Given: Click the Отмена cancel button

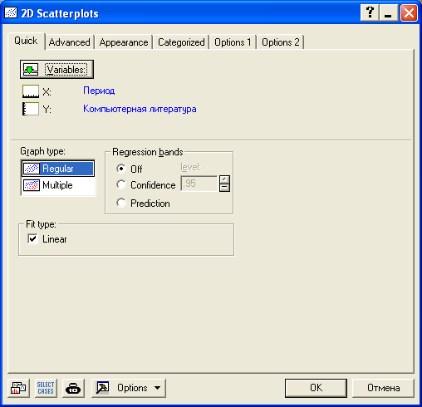Looking at the screenshot, I should 383,388.
